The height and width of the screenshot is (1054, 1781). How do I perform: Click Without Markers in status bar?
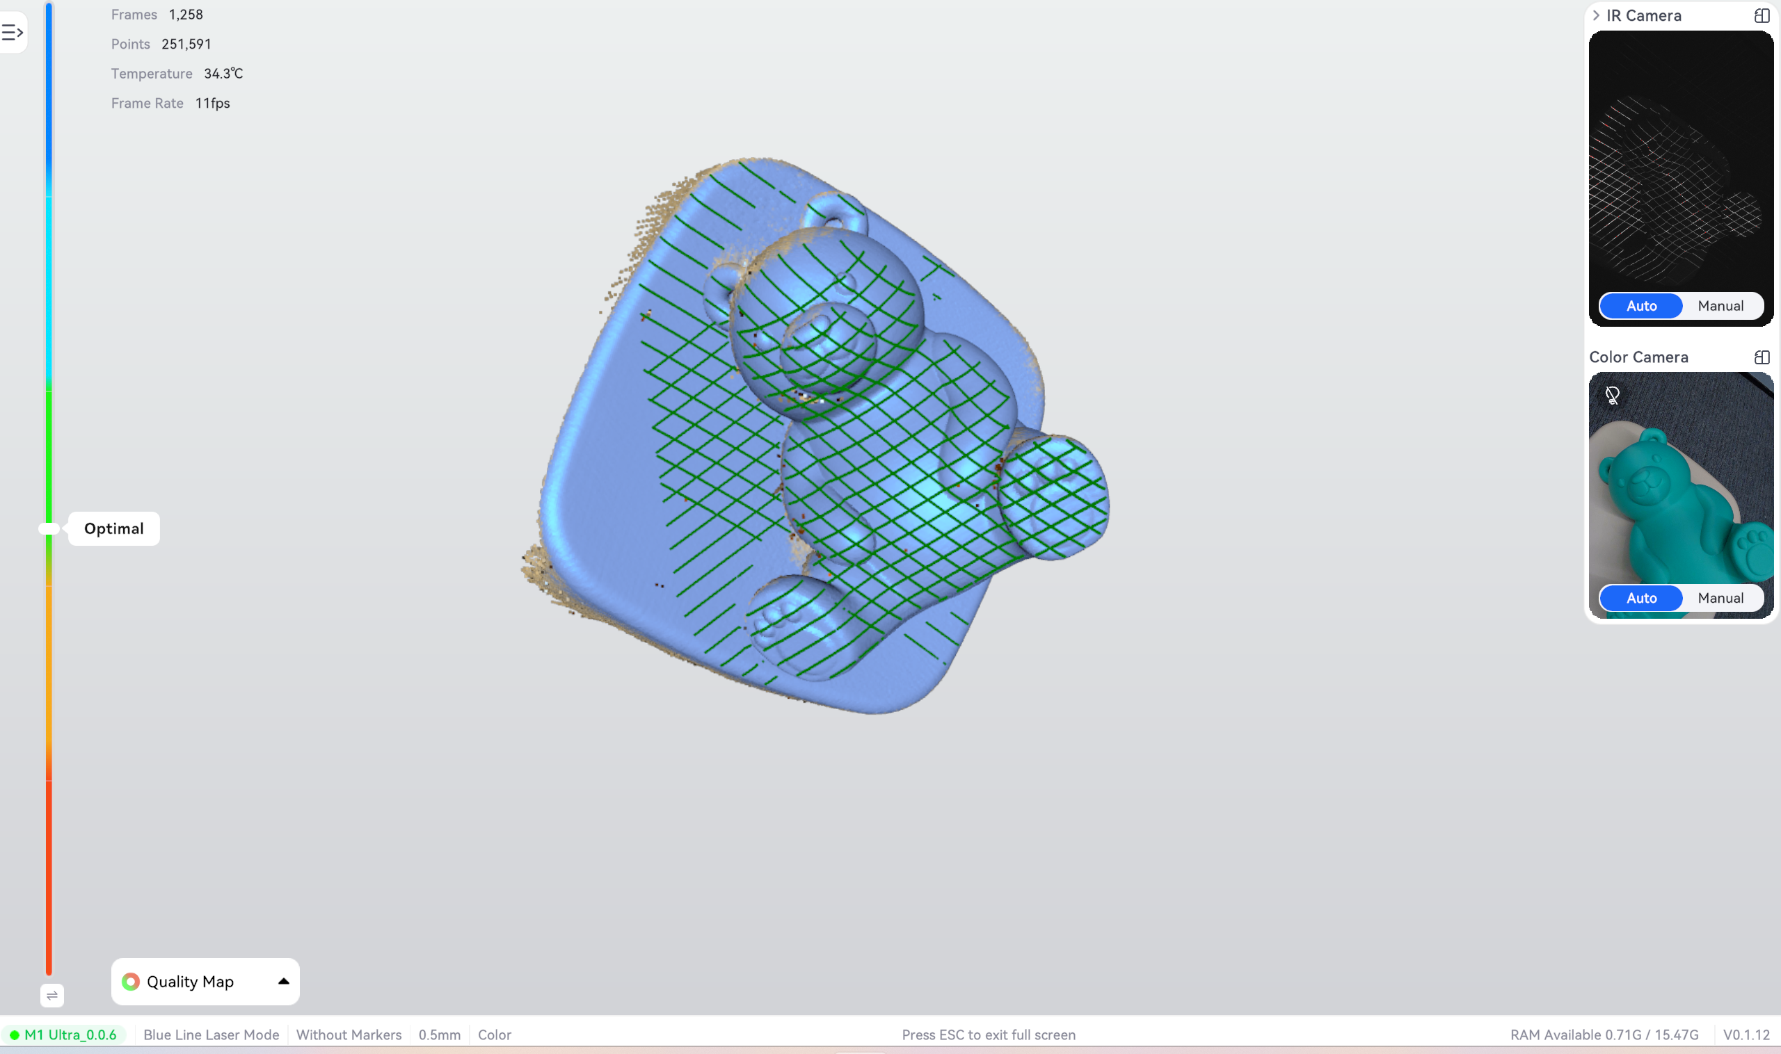[x=349, y=1035]
